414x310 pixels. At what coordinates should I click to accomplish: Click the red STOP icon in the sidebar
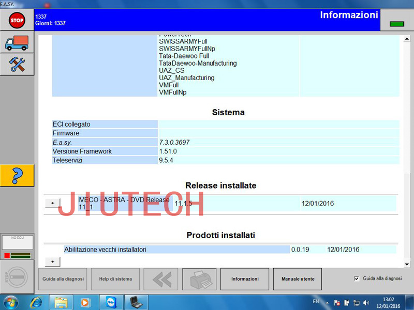pyautogui.click(x=17, y=20)
